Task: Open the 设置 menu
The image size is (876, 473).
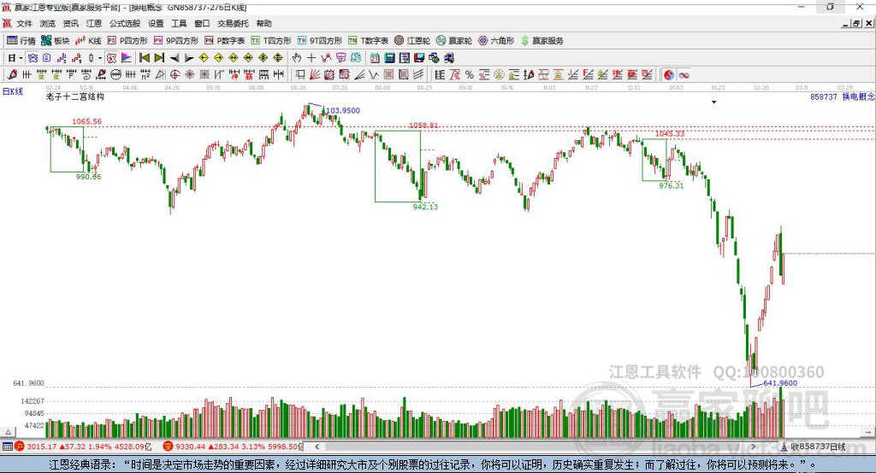Action: pos(156,23)
